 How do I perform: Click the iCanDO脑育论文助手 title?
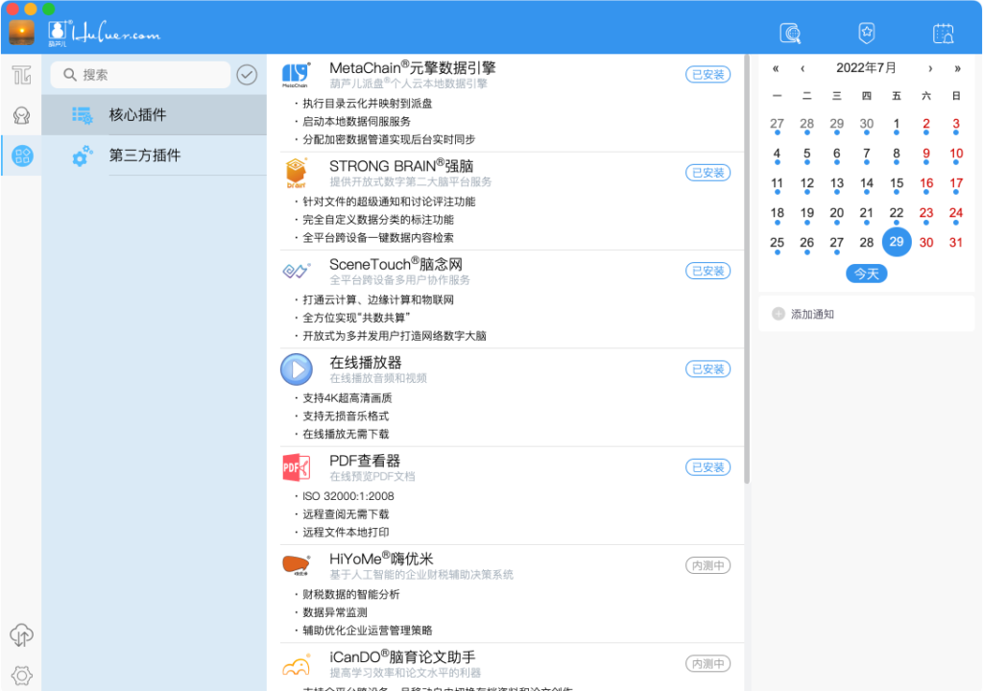402,657
